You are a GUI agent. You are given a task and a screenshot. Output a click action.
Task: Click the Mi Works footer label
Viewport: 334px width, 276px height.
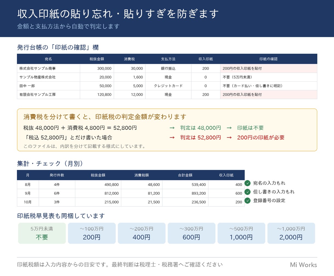pos(304,265)
